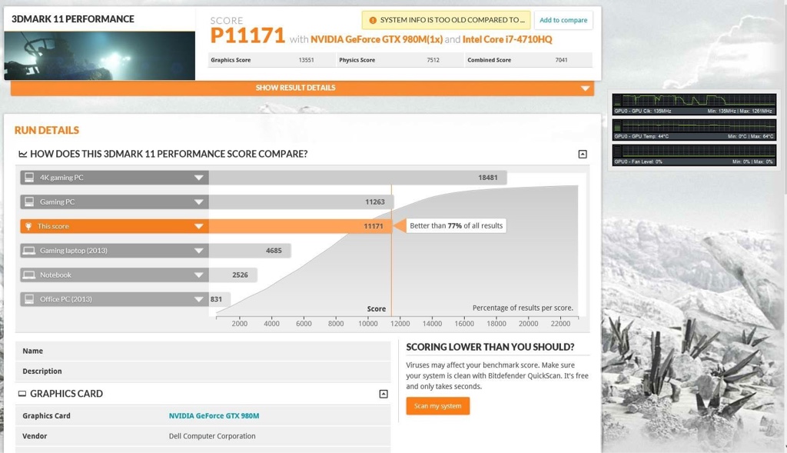Expand the 4K gaming PC dropdown arrow
This screenshot has width=787, height=453.
(199, 178)
